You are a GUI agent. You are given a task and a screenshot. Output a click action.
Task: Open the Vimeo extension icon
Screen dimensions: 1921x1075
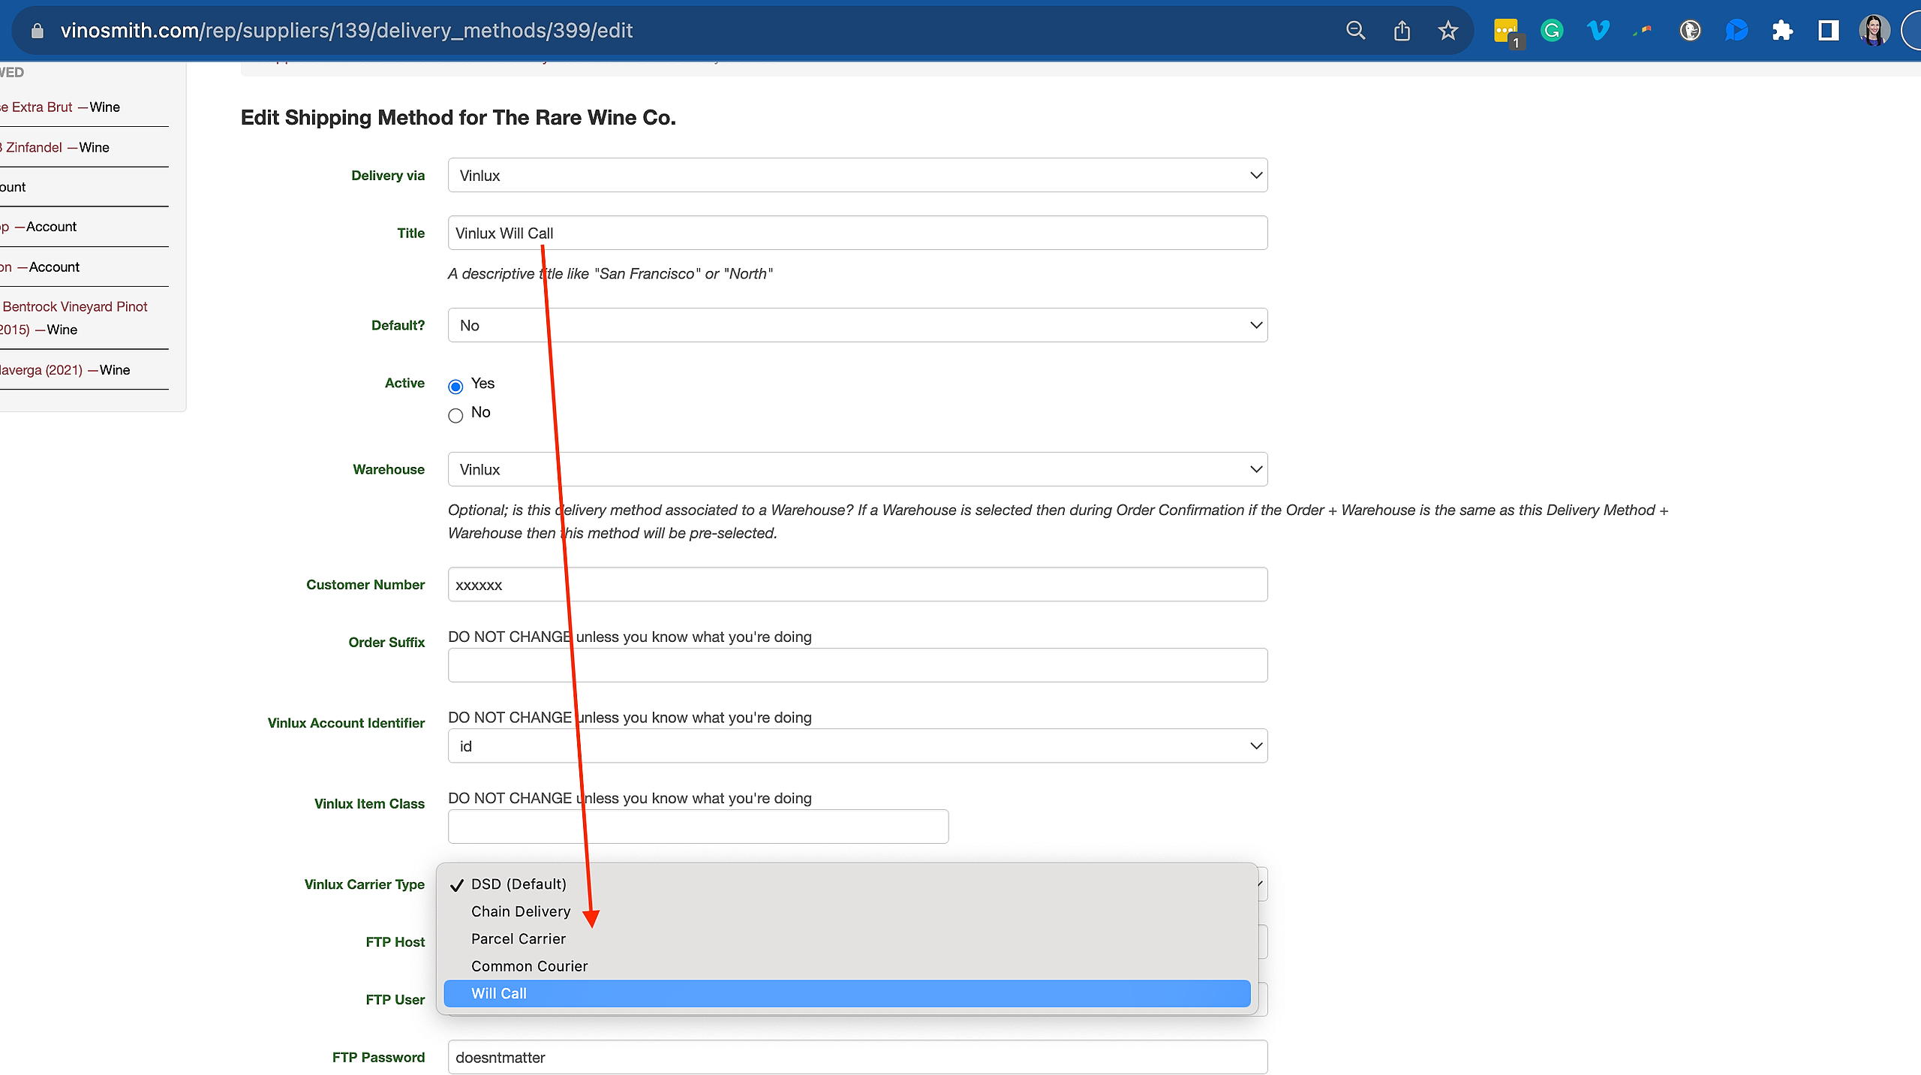coord(1598,31)
